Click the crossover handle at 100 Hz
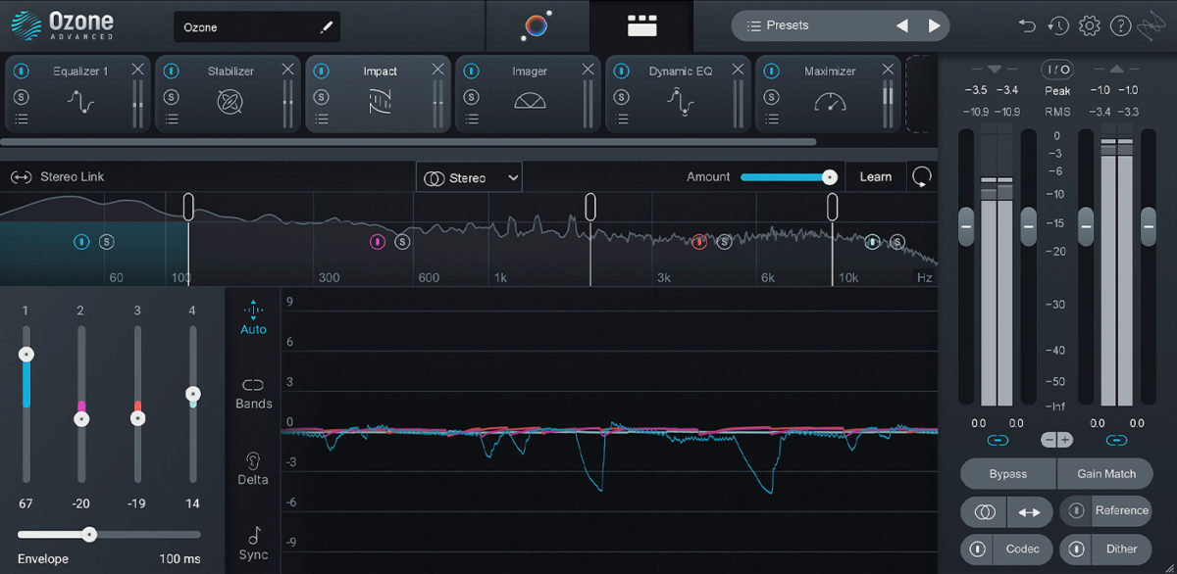This screenshot has height=574, width=1177. point(188,207)
